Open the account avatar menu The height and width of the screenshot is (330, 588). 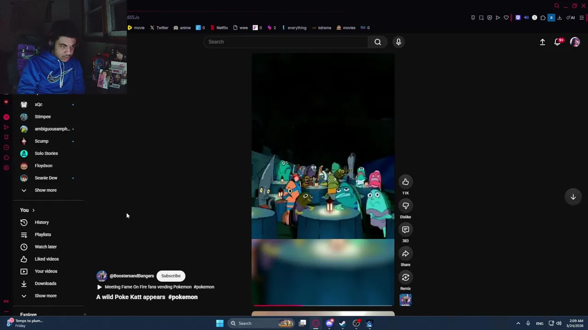(575, 42)
